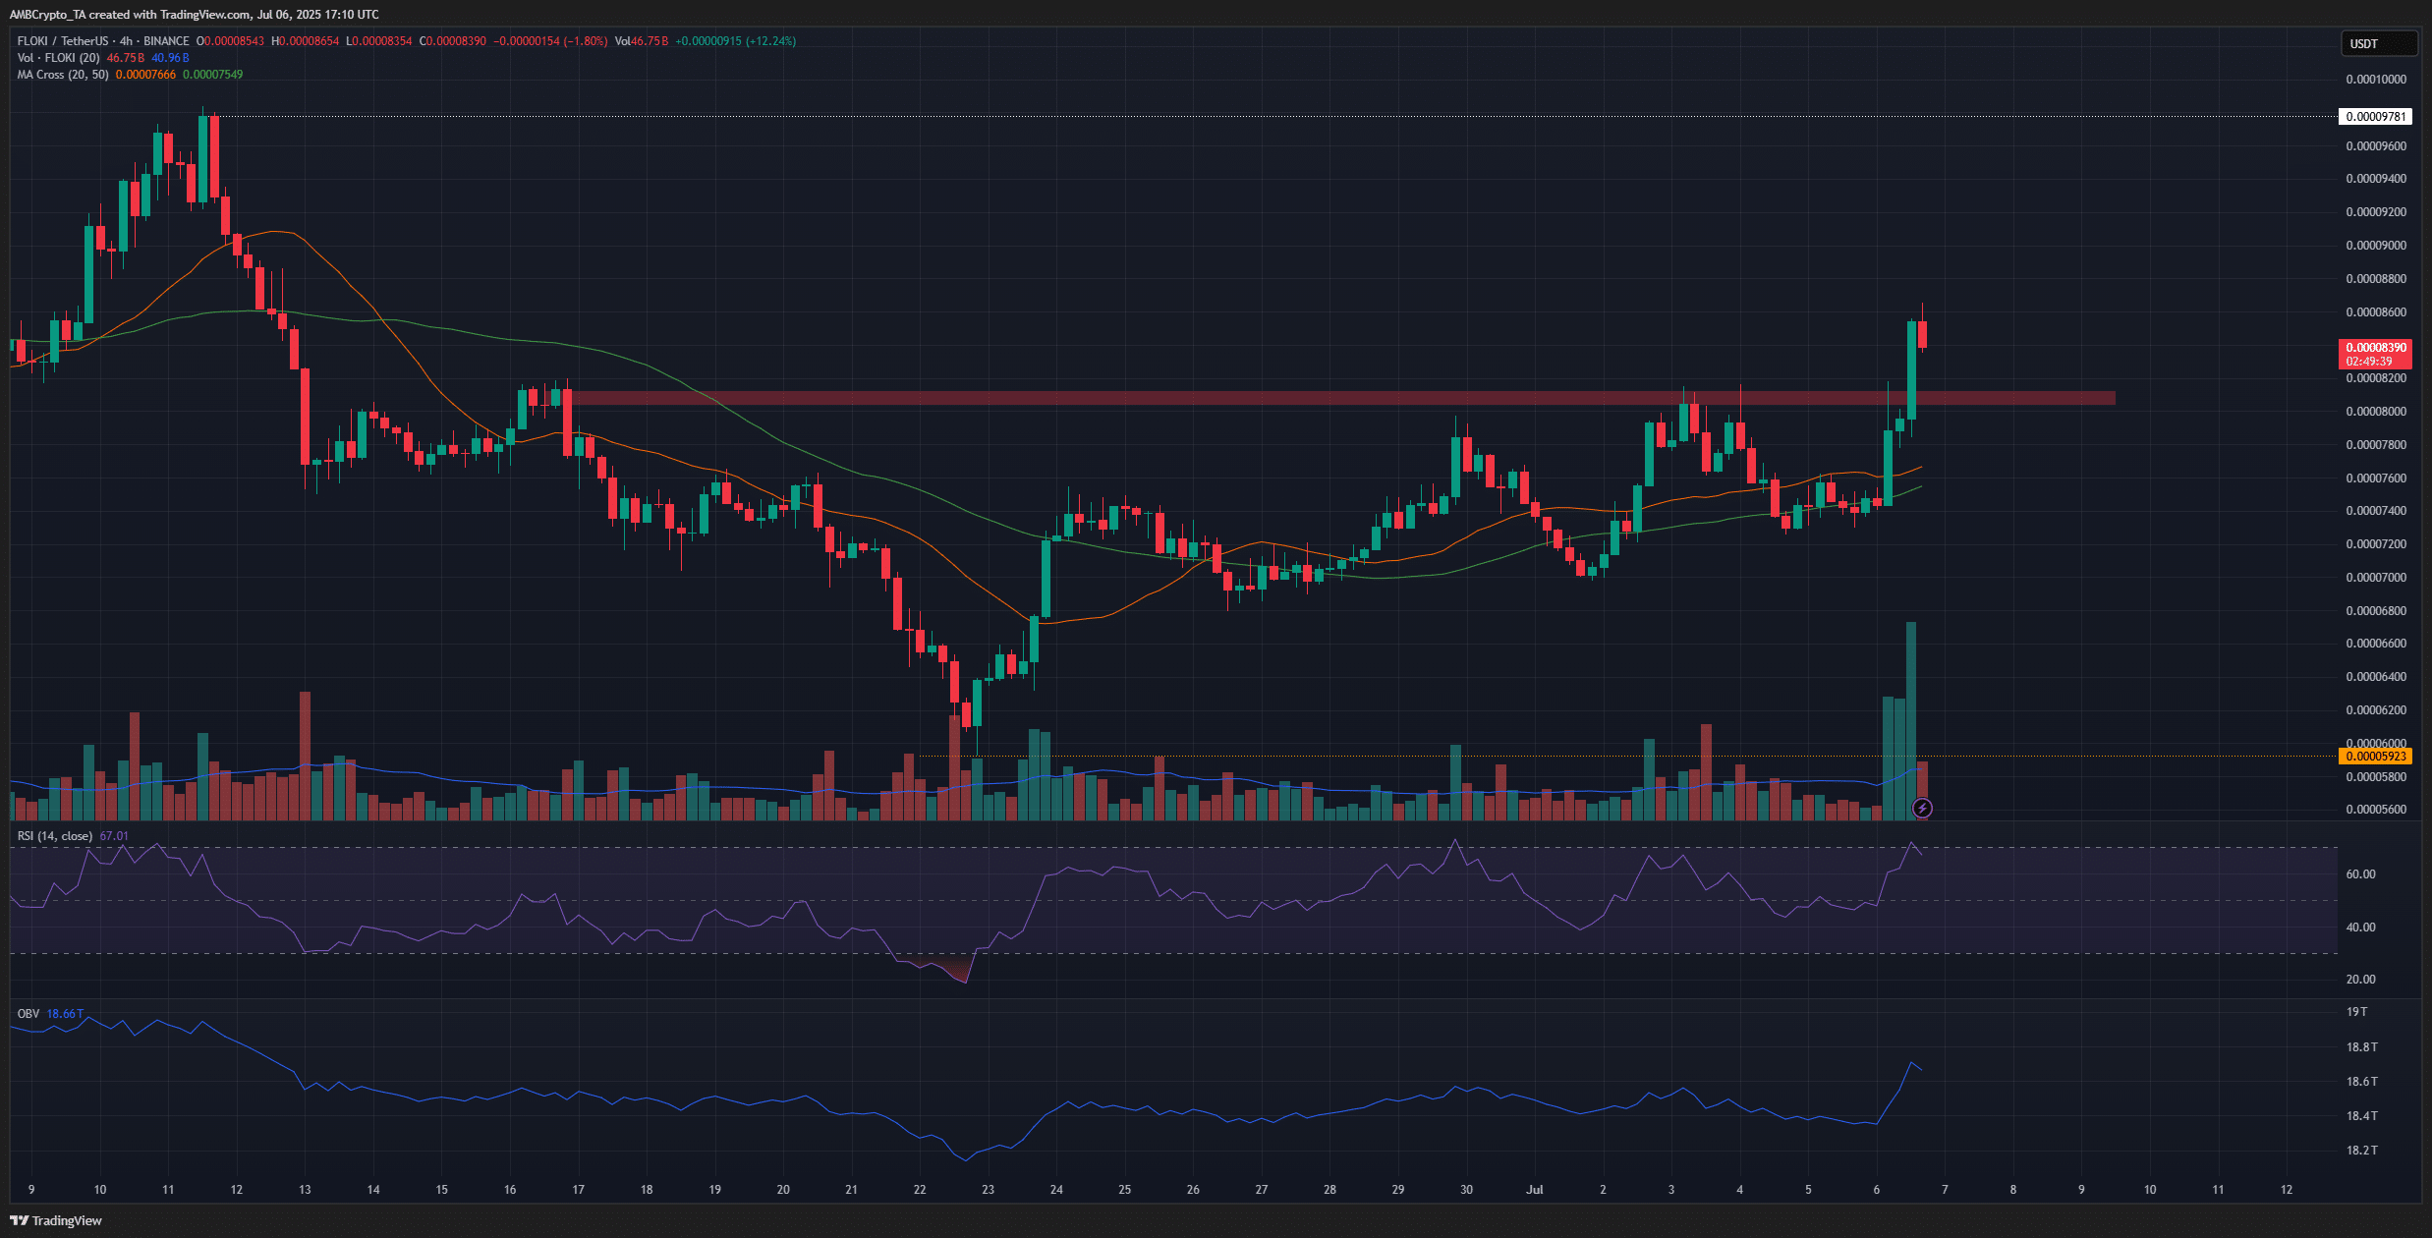Click the RSI value 67.01

pyautogui.click(x=114, y=834)
